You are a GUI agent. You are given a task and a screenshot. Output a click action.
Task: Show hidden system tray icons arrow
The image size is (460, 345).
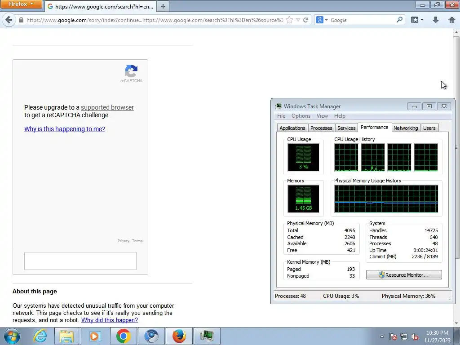pyautogui.click(x=382, y=336)
